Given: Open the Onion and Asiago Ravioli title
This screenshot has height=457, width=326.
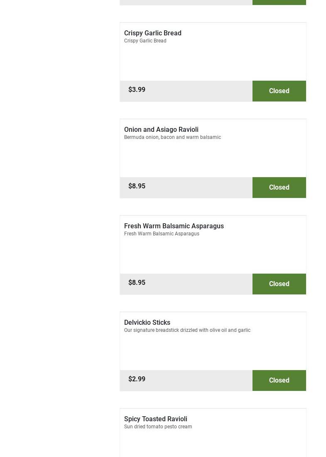Looking at the screenshot, I should tap(161, 129).
